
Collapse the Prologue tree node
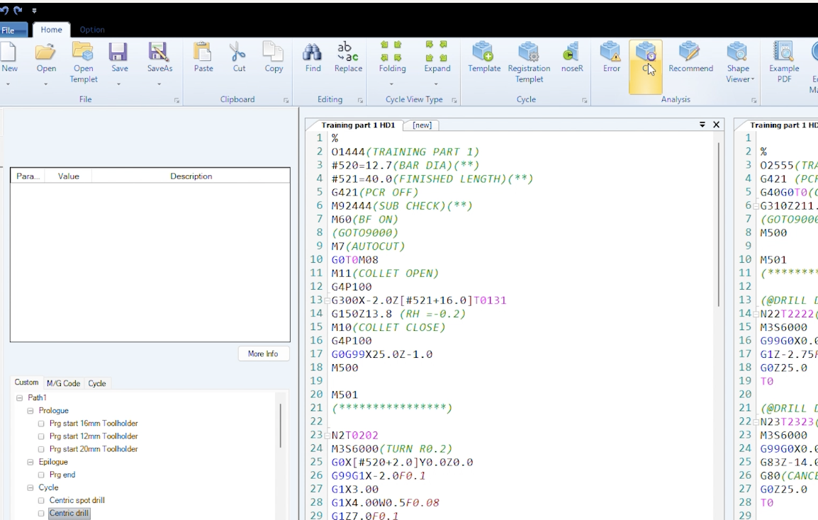click(30, 411)
